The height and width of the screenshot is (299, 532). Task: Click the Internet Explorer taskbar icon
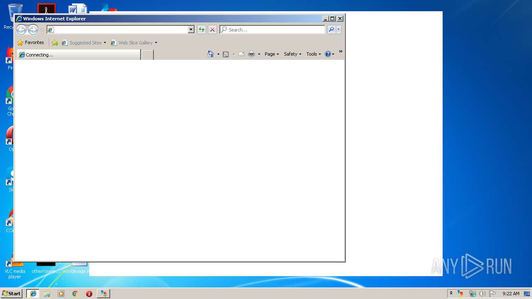33,294
